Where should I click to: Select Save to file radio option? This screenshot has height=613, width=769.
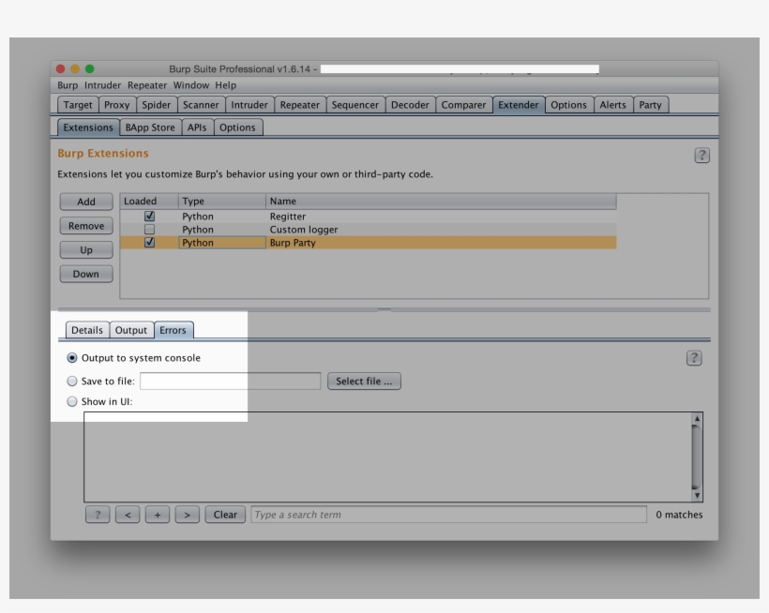(x=73, y=381)
